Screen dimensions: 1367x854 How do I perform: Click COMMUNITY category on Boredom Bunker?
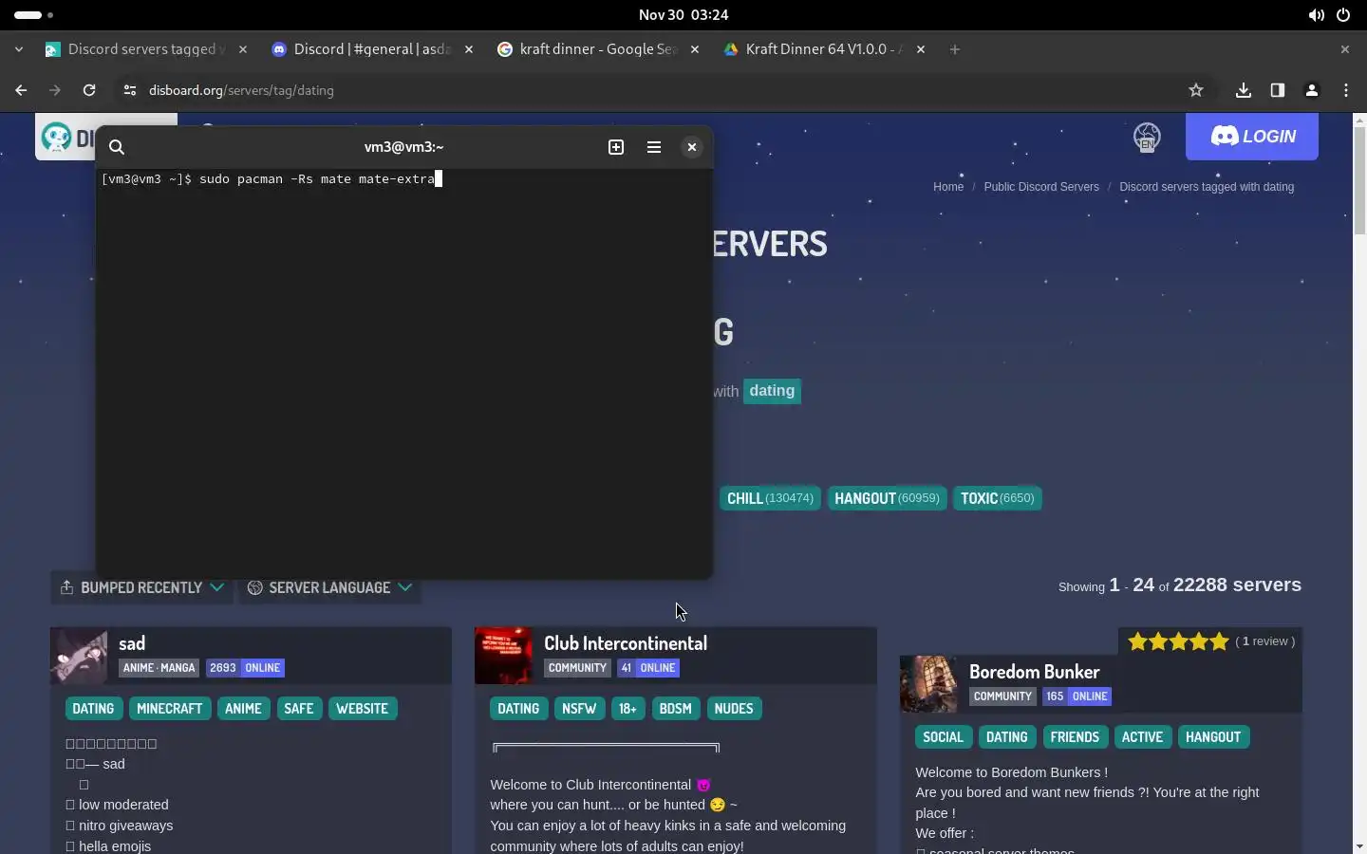[x=1002, y=696]
